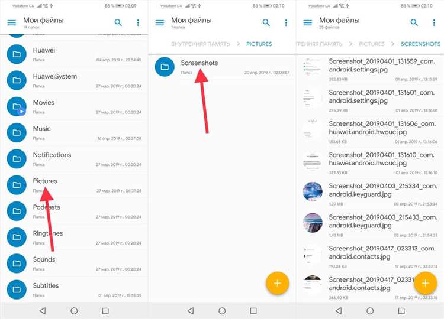Image resolution: width=444 pixels, height=319 pixels.
Task: Open the Sounds folder
Action: 44,259
